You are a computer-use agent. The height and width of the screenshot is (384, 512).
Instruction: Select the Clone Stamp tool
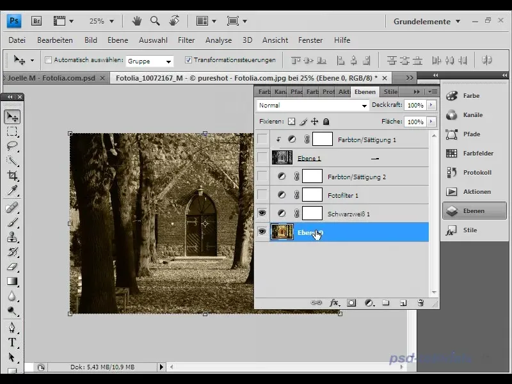coord(12,237)
